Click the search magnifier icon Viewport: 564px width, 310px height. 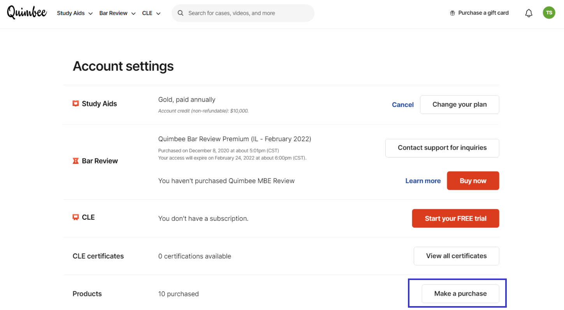(181, 13)
